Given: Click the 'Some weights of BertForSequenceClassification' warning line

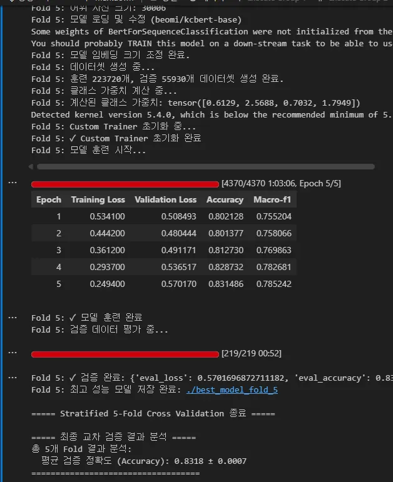Looking at the screenshot, I should click(212, 32).
